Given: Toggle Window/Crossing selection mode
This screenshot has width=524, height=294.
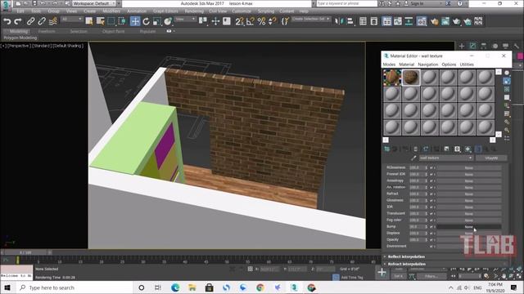Looking at the screenshot, I should [x=122, y=21].
